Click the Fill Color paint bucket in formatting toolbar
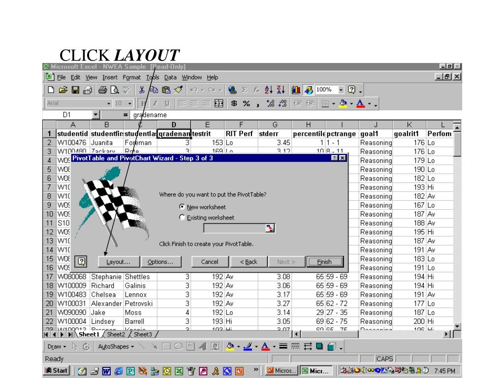The image size is (504, 378). pyautogui.click(x=343, y=103)
